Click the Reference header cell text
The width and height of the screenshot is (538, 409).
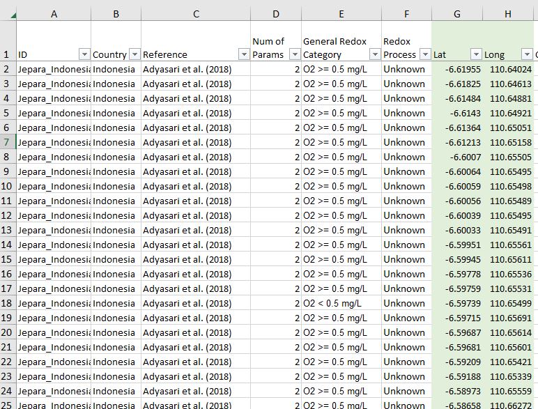(164, 54)
